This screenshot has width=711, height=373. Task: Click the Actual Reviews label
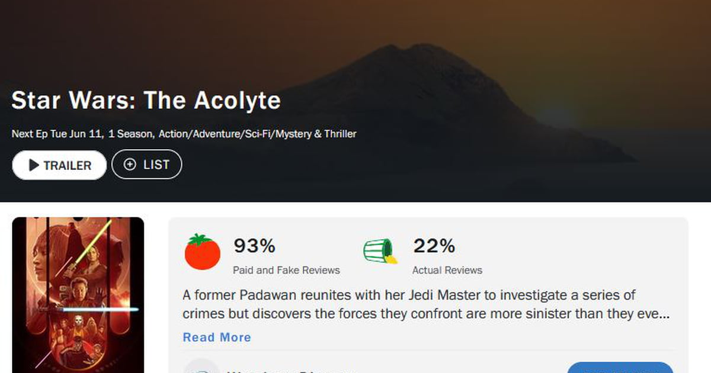447,270
